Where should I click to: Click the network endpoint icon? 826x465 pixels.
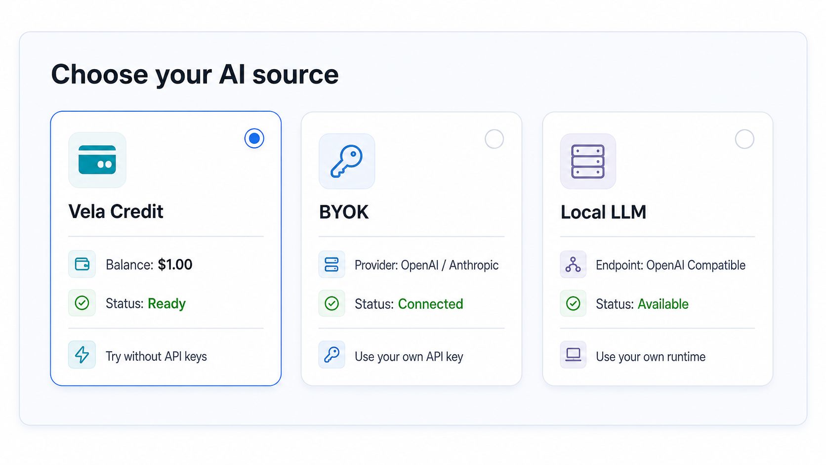[573, 264]
